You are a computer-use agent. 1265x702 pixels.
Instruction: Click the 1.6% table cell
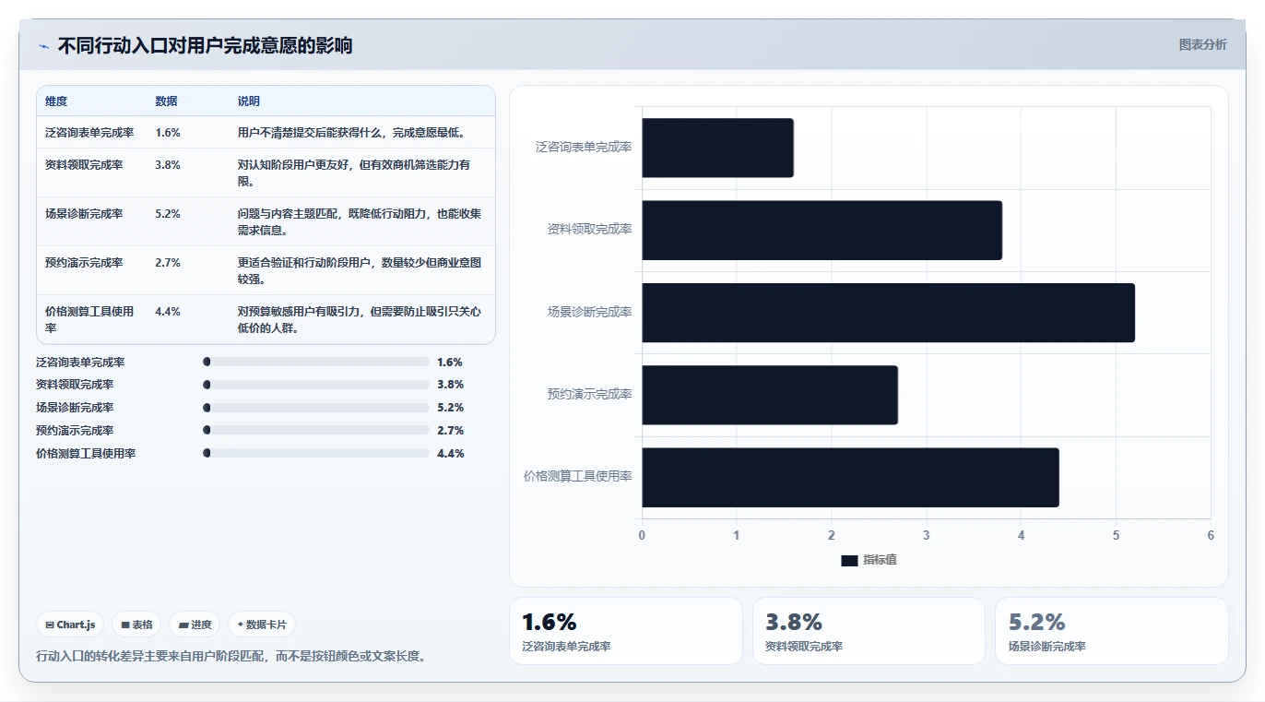168,133
